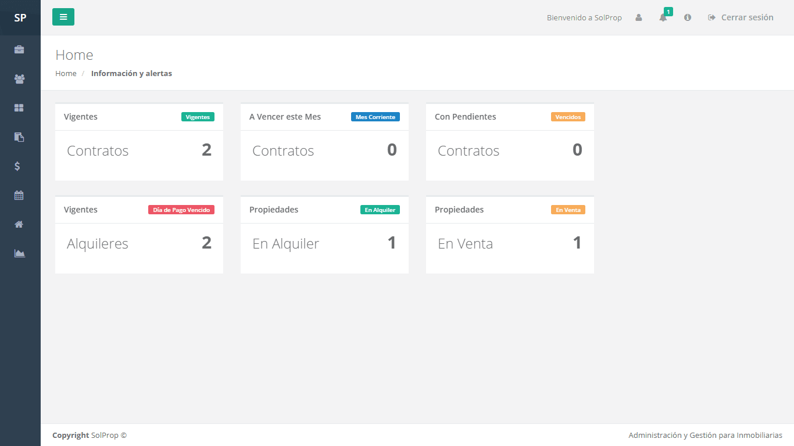Click the green En Alquiler badge
The width and height of the screenshot is (794, 446).
tap(380, 210)
